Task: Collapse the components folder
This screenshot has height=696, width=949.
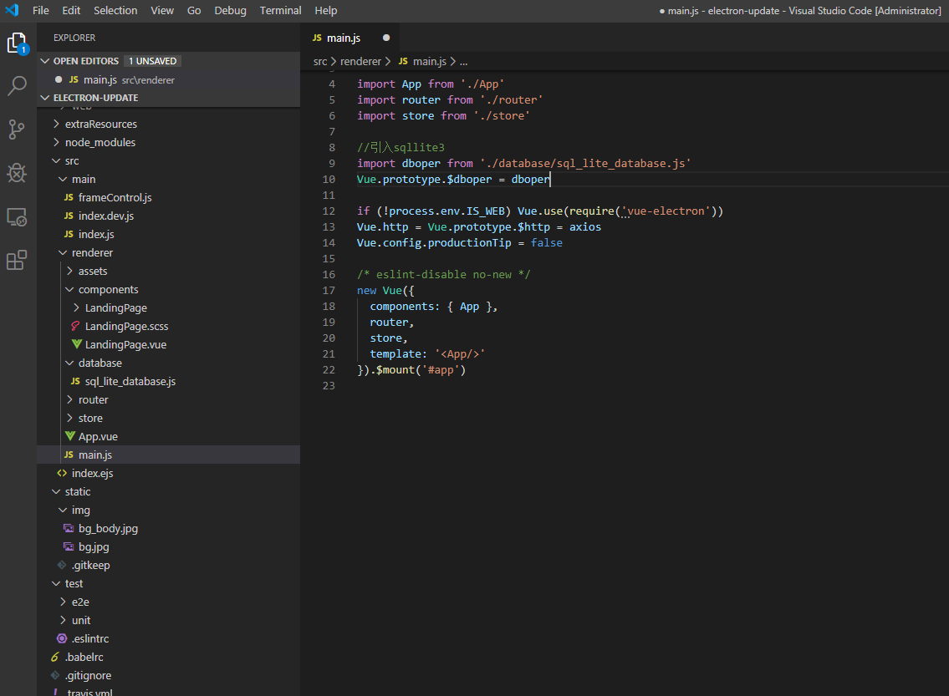Action: [x=69, y=290]
